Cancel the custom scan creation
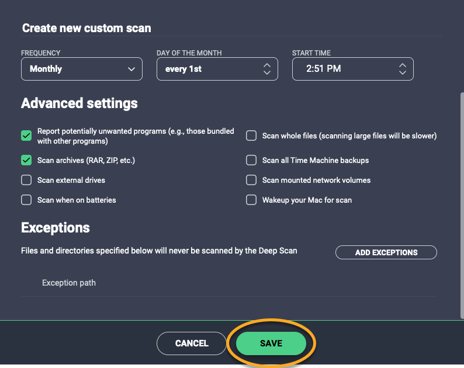This screenshot has height=368, width=464. [x=191, y=343]
